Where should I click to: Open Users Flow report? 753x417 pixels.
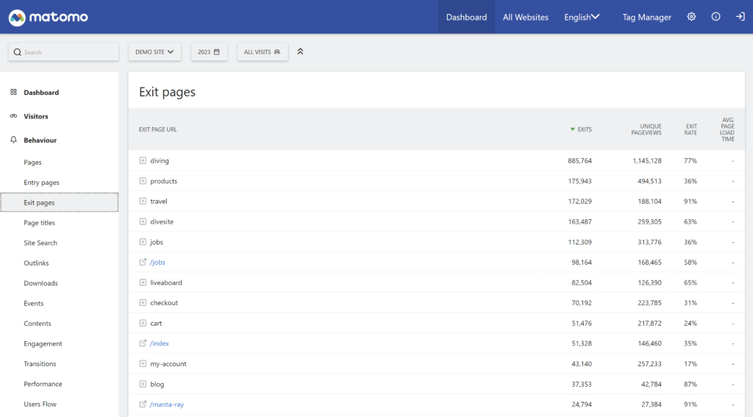(x=40, y=404)
